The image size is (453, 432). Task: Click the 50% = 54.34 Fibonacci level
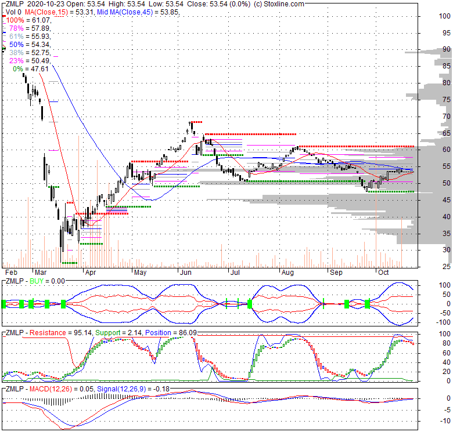coord(30,45)
